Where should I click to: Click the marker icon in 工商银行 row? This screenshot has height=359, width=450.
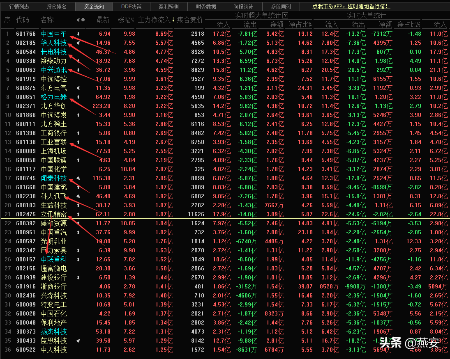click(x=78, y=133)
